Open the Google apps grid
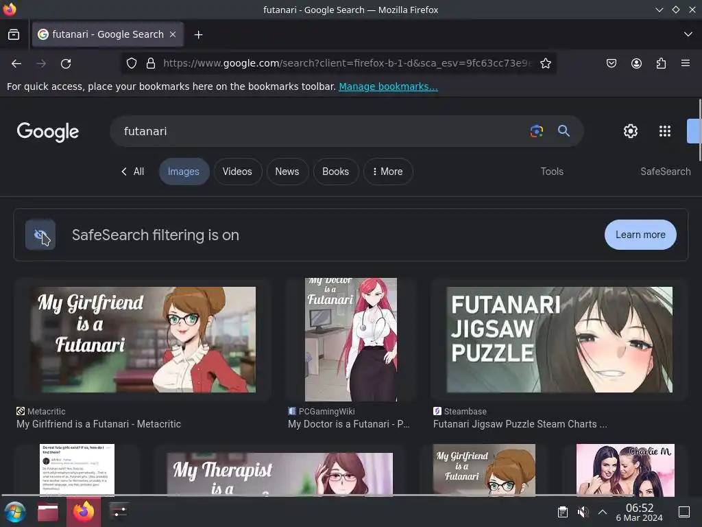The height and width of the screenshot is (527, 702). click(665, 131)
